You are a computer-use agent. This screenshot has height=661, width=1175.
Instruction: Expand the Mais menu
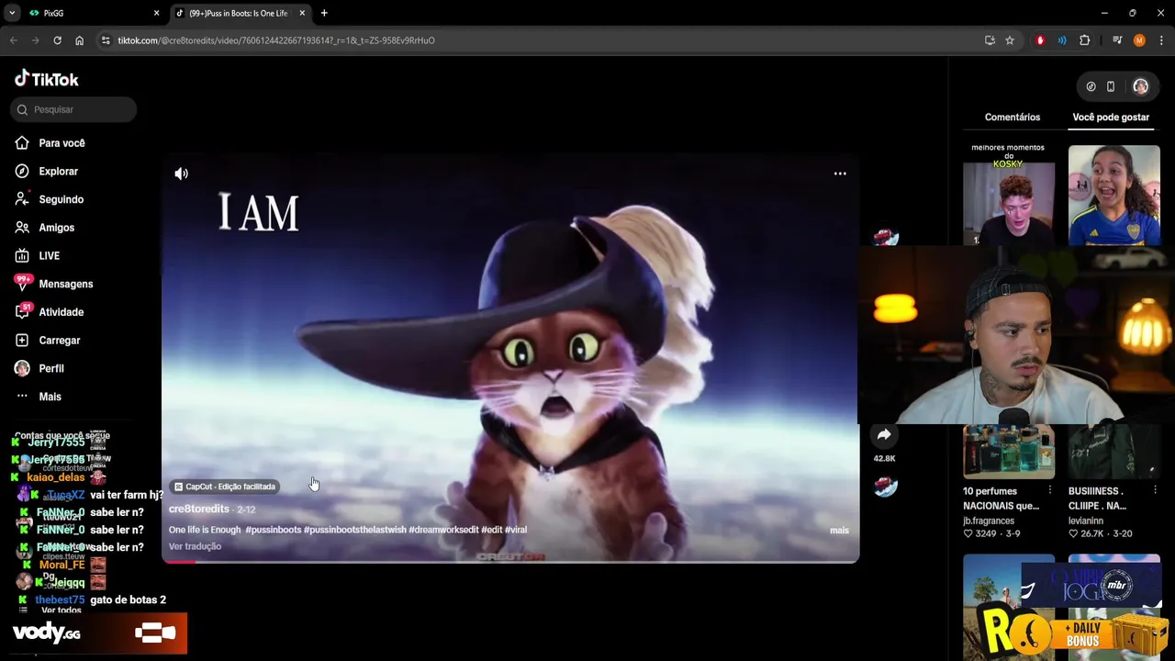click(50, 397)
